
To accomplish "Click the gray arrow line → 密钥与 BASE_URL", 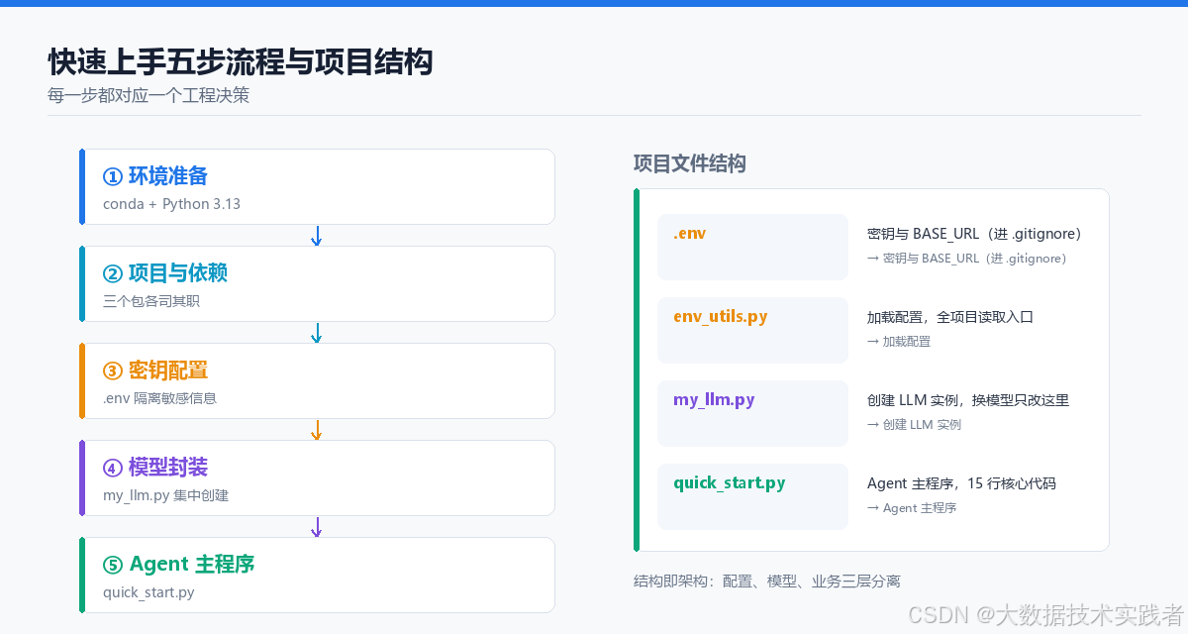I will pos(966,259).
